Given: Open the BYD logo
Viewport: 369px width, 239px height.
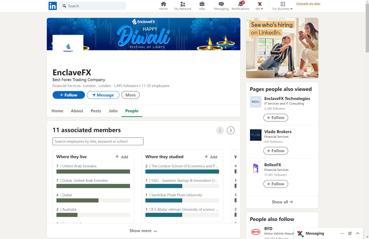Looking at the screenshot, I should pos(256,232).
